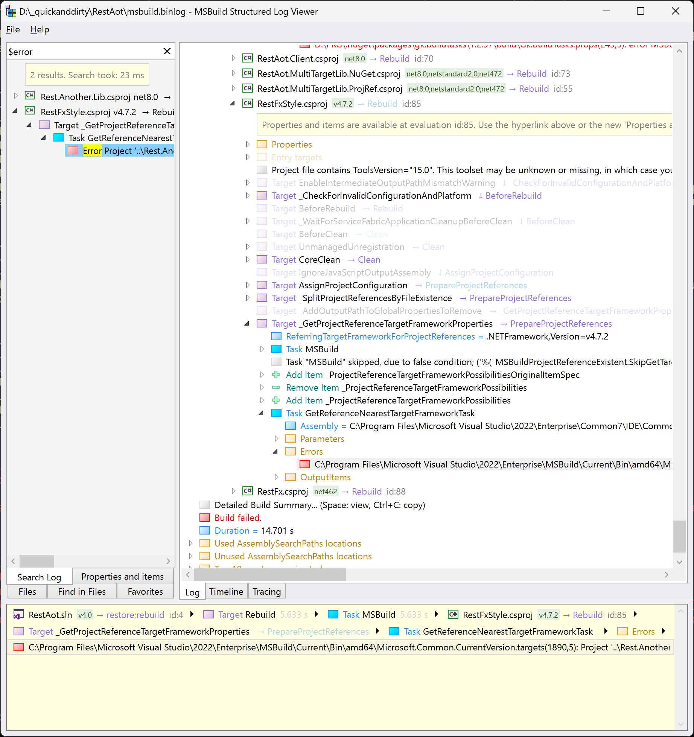
Task: Switch to the Find in Files tab
Action: 81,591
